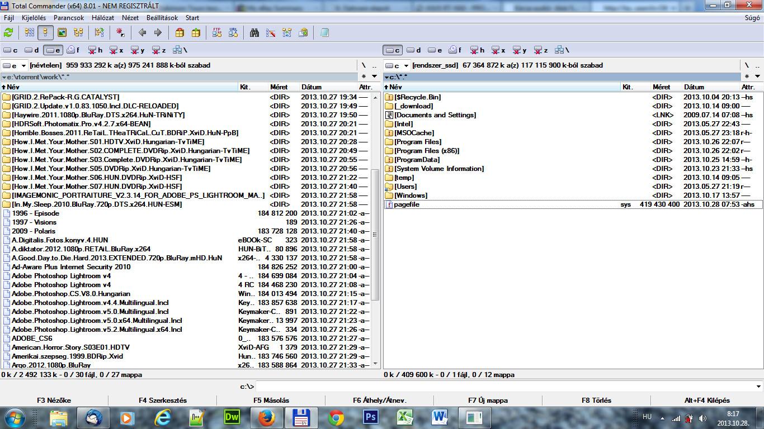Click the F6 Áthely/Átnev. button
Image resolution: width=764 pixels, height=429 pixels.
pyautogui.click(x=380, y=401)
